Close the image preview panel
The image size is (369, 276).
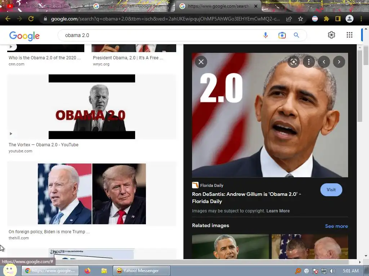[201, 62]
